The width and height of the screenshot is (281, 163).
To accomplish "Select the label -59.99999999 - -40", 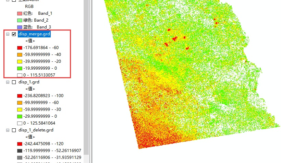I will point(42,55).
